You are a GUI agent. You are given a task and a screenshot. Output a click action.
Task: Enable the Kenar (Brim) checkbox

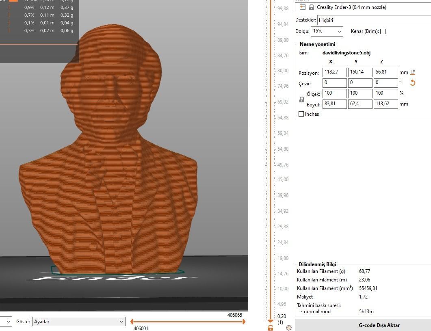click(x=383, y=31)
